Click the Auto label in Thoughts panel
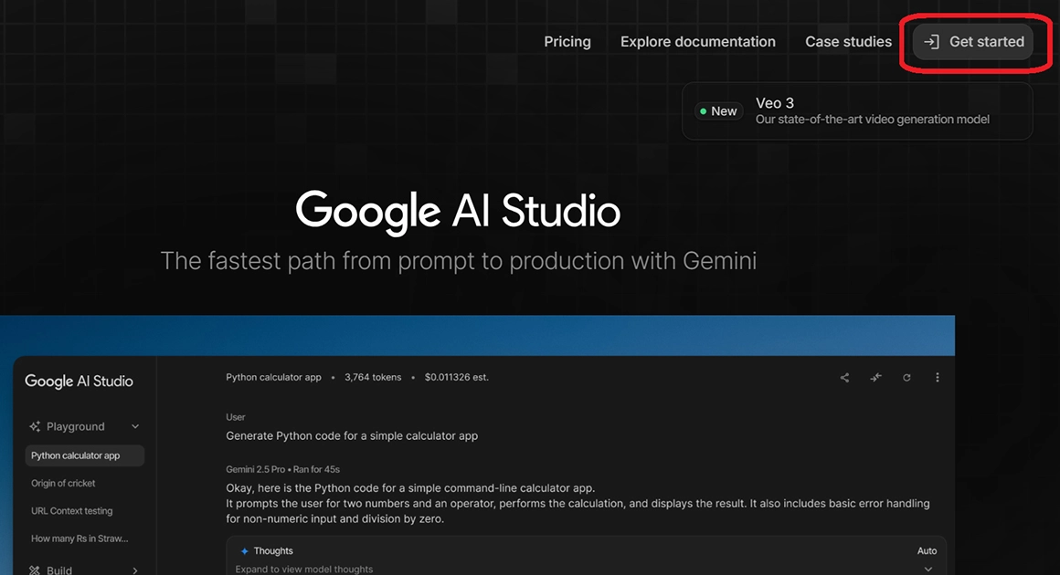The width and height of the screenshot is (1060, 575). pos(927,550)
